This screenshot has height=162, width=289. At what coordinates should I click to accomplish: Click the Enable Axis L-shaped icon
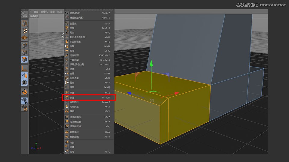point(25,68)
